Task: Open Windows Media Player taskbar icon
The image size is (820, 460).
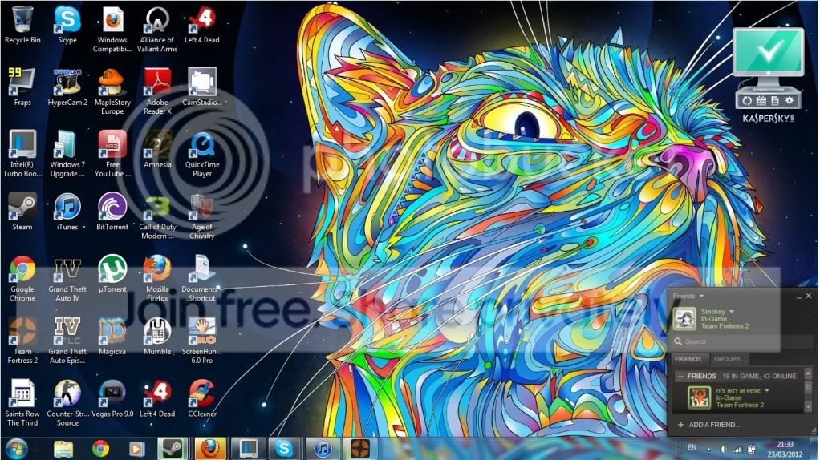Action: coord(136,449)
